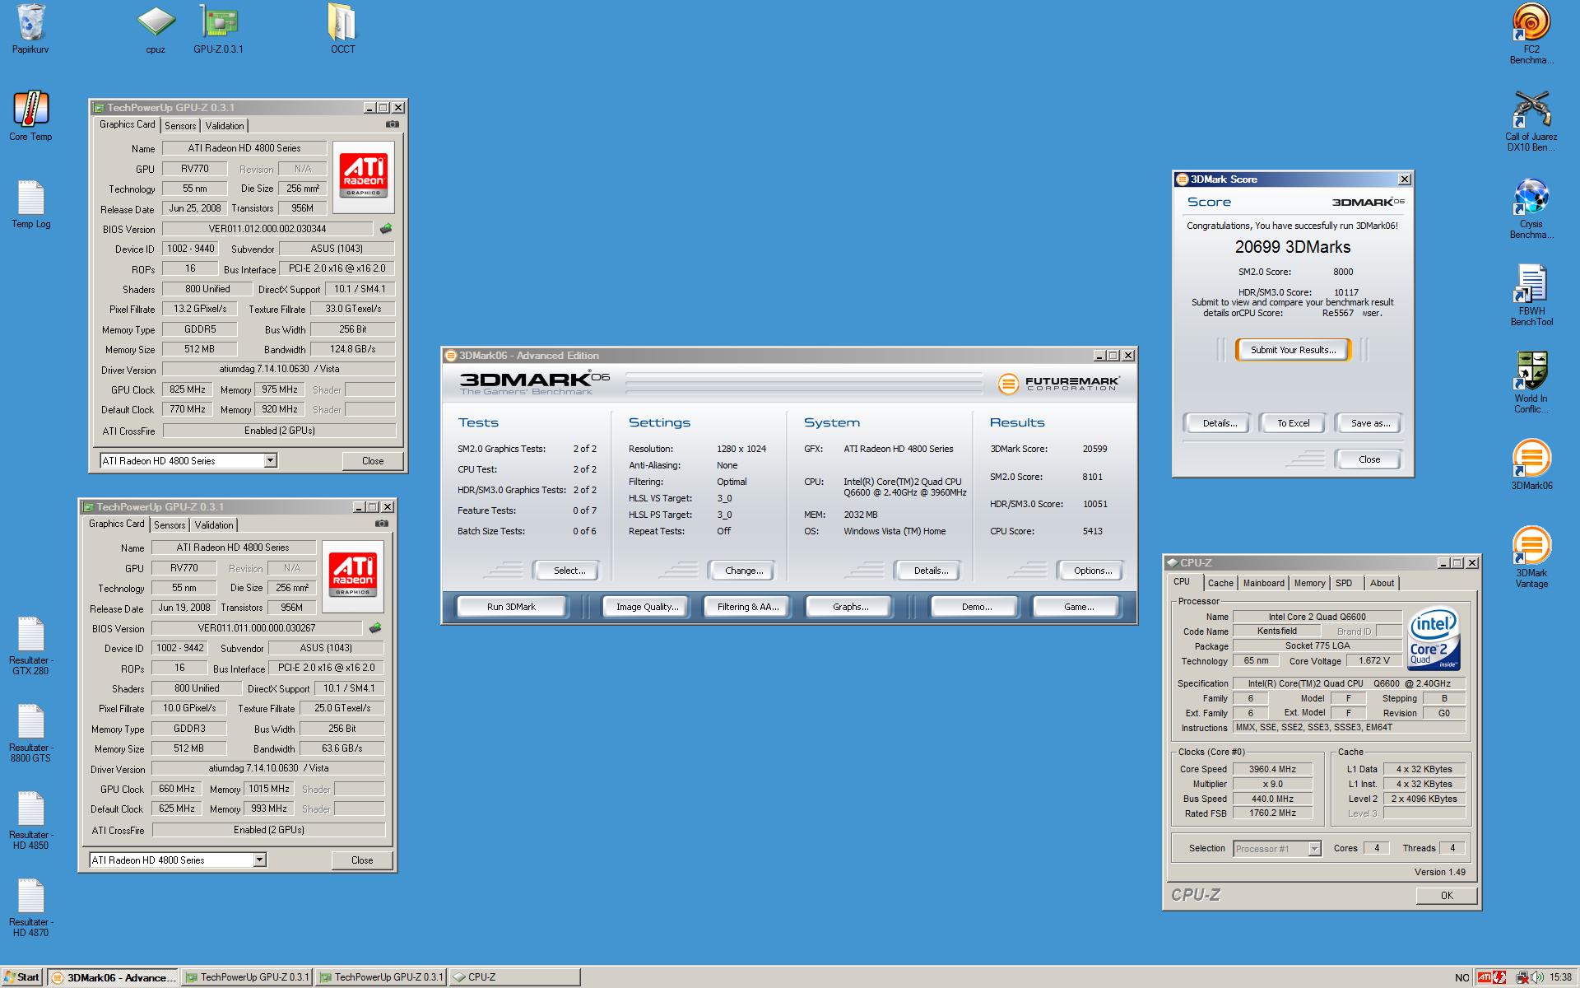Launch Call of Juarez DX10 Benchmark
This screenshot has width=1580, height=988.
1531,121
